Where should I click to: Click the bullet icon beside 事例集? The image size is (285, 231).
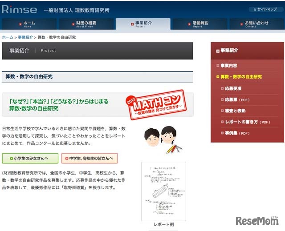222,133
